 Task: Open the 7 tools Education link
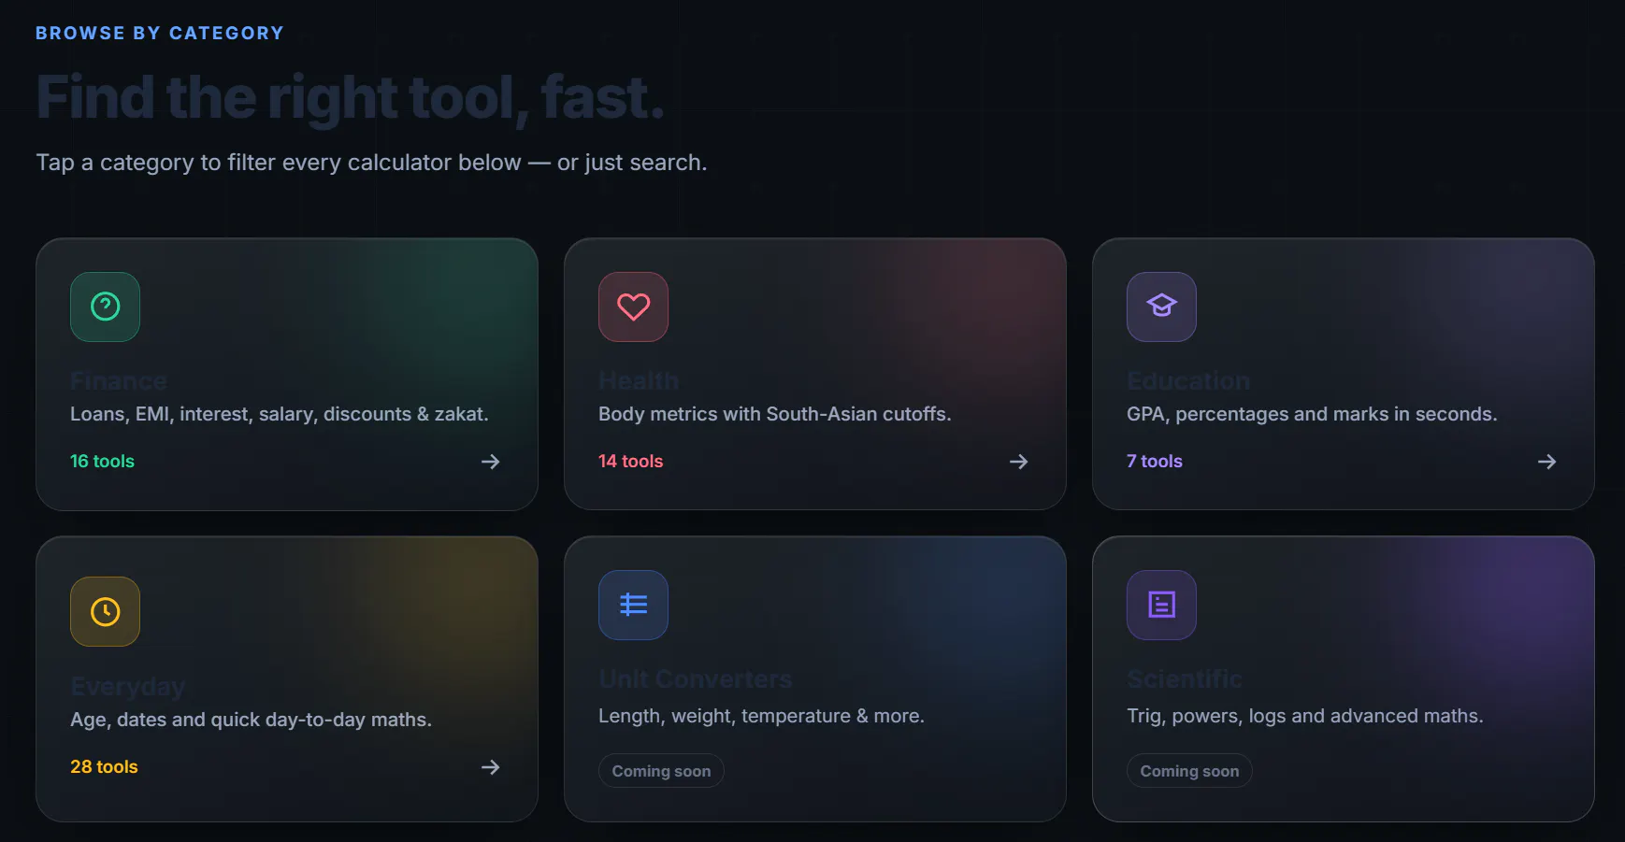click(x=1154, y=462)
